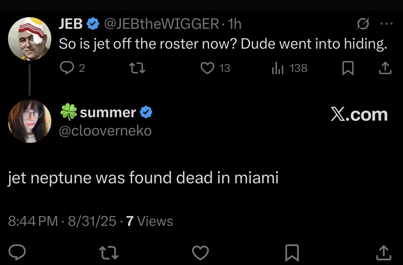
Task: Open the three-dot more options menu
Action: coord(387,24)
